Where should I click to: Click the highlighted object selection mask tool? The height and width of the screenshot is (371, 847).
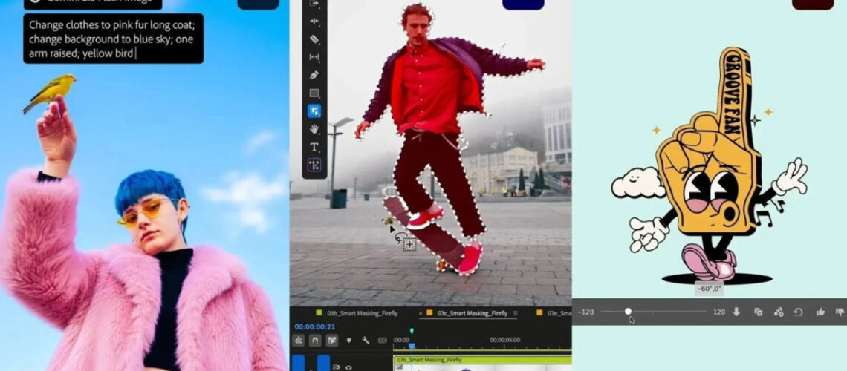click(314, 111)
